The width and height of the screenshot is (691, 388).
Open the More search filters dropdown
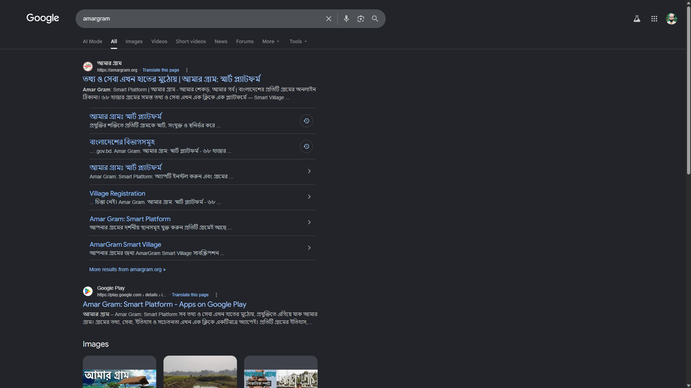[x=271, y=41]
